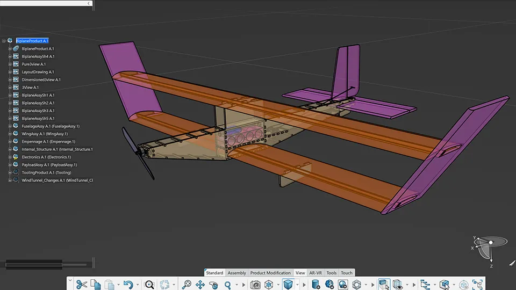Click the Cut scissors icon
This screenshot has width=516, height=290.
tap(81, 284)
